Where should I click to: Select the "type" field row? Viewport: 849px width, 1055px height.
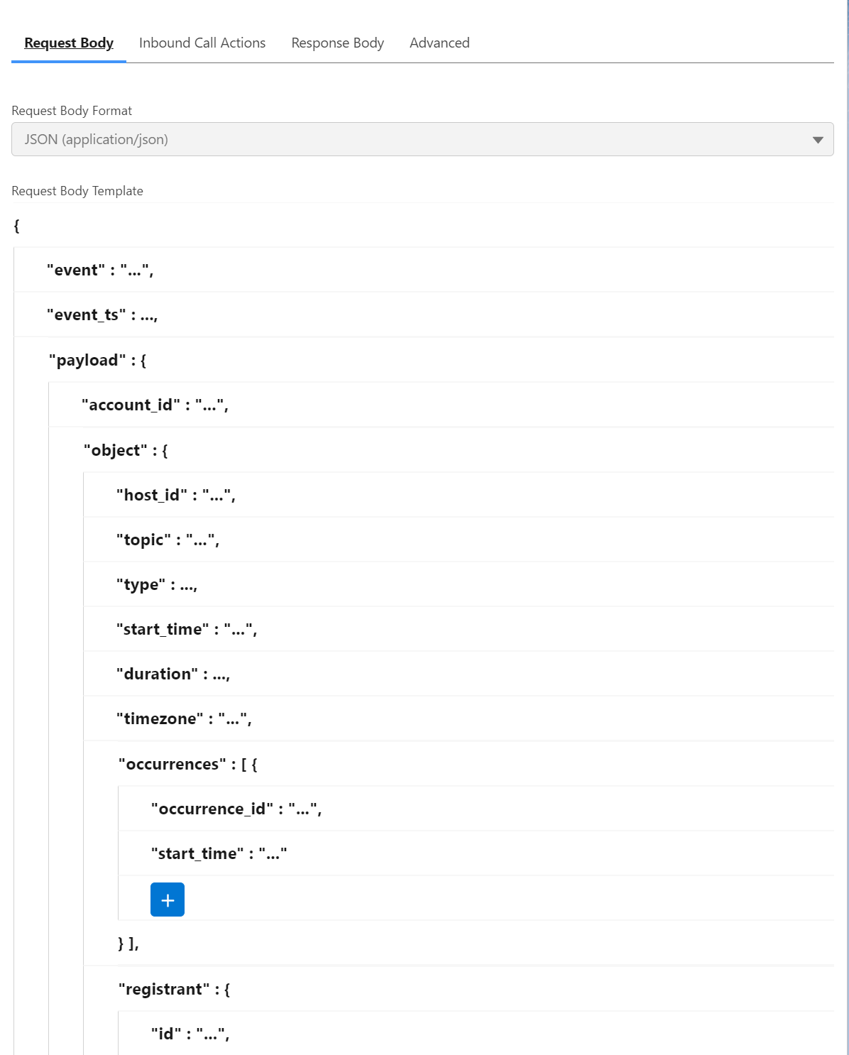click(x=157, y=584)
